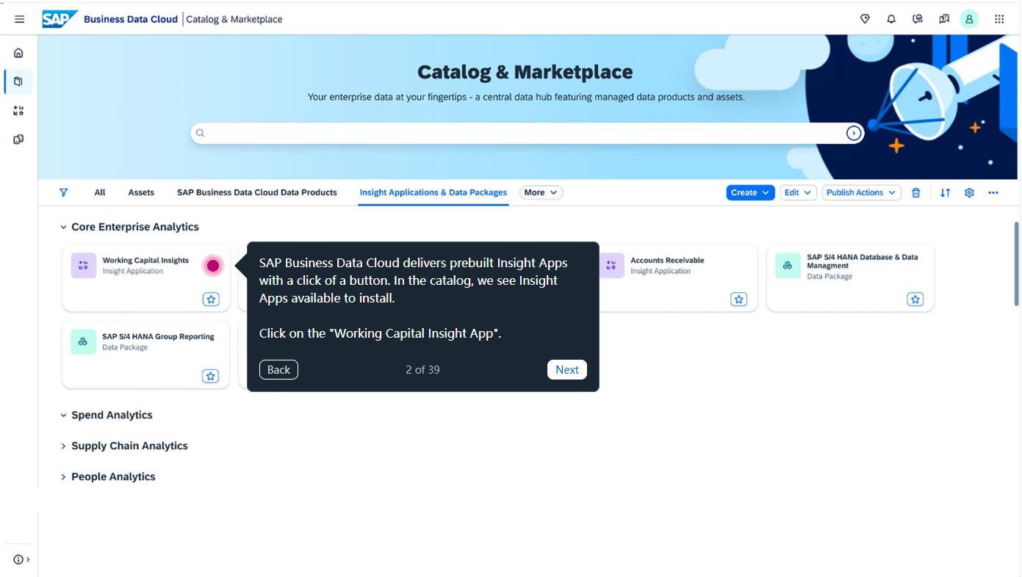
Task: Open SAP Business Data Cloud Data Products tab
Action: pos(257,192)
